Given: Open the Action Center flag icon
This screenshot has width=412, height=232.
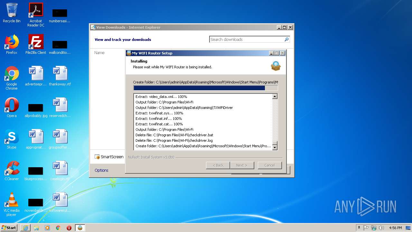Looking at the screenshot, I should (366, 228).
